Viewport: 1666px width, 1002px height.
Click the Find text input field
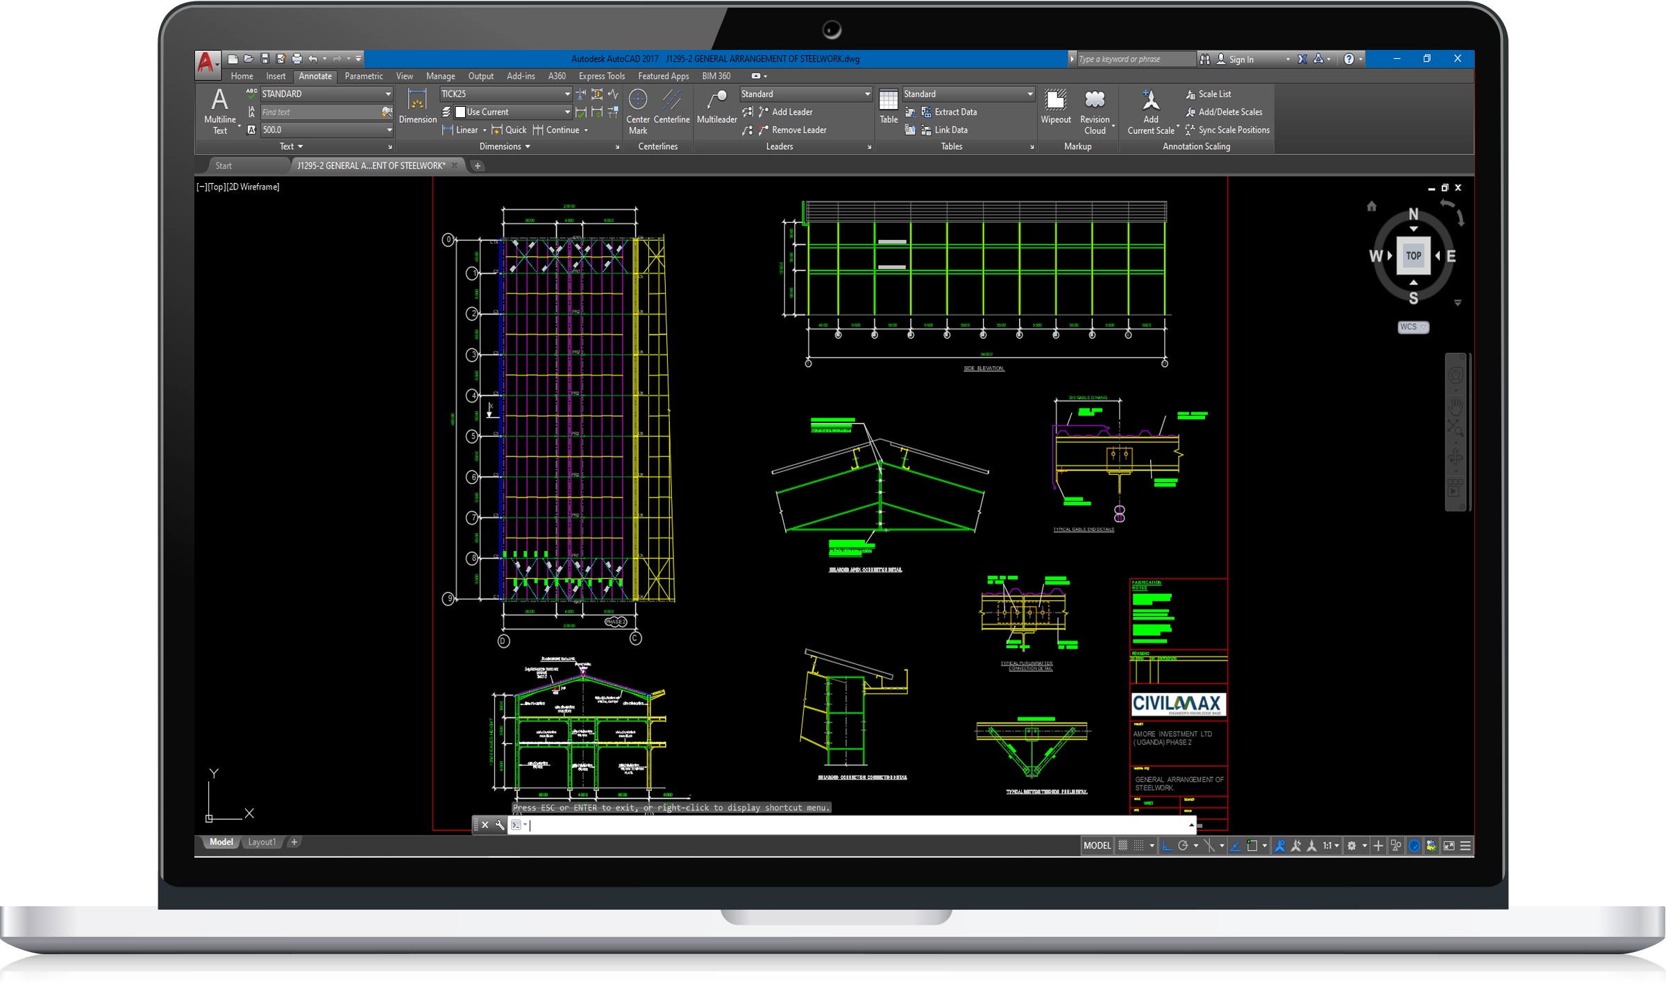point(319,112)
